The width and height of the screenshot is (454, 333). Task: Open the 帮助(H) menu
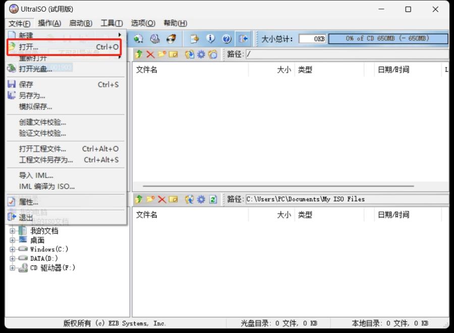click(x=176, y=23)
